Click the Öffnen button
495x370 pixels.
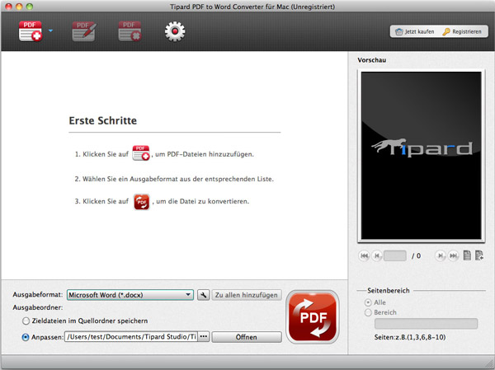[x=247, y=337]
